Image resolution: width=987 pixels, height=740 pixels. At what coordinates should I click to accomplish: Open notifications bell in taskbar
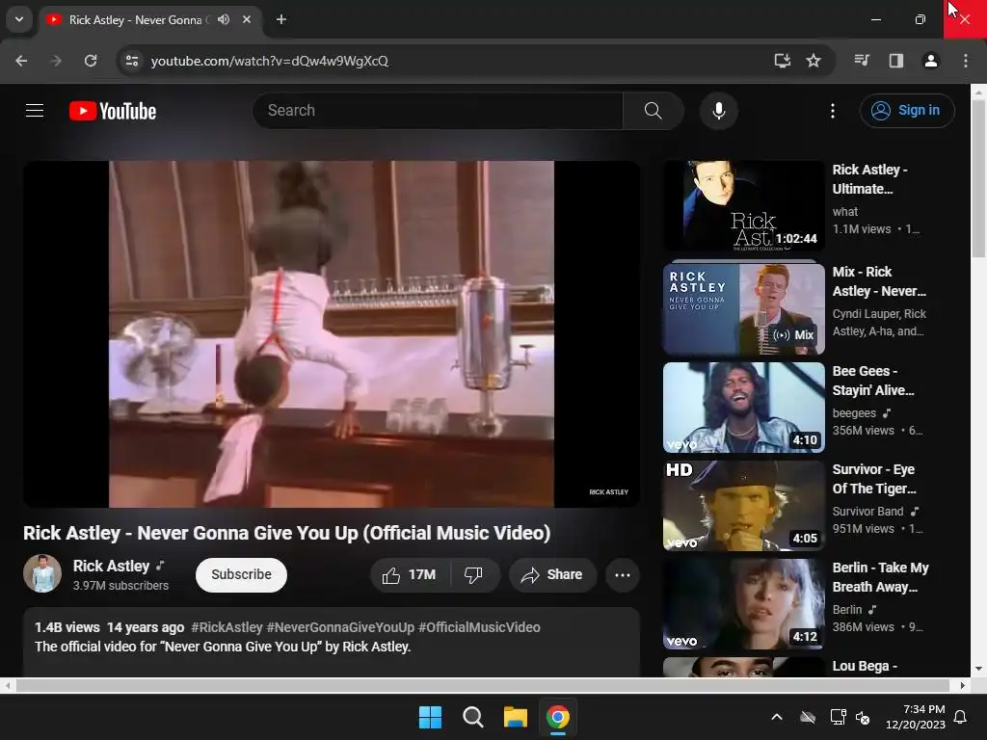click(961, 717)
